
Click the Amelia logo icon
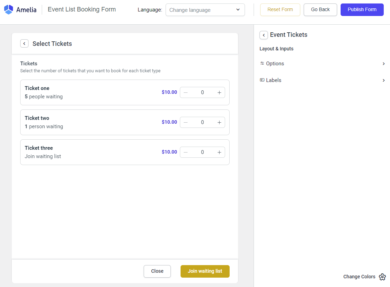pos(8,10)
